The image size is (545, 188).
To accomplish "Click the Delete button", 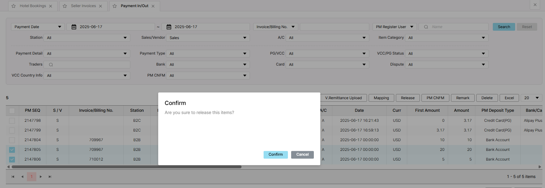I will click(x=487, y=98).
